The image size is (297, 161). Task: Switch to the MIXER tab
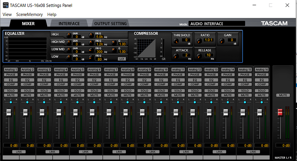click(x=28, y=24)
